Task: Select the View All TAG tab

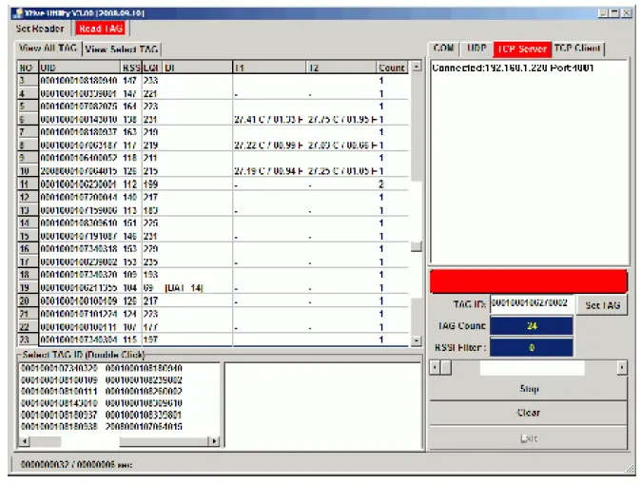Action: (49, 48)
